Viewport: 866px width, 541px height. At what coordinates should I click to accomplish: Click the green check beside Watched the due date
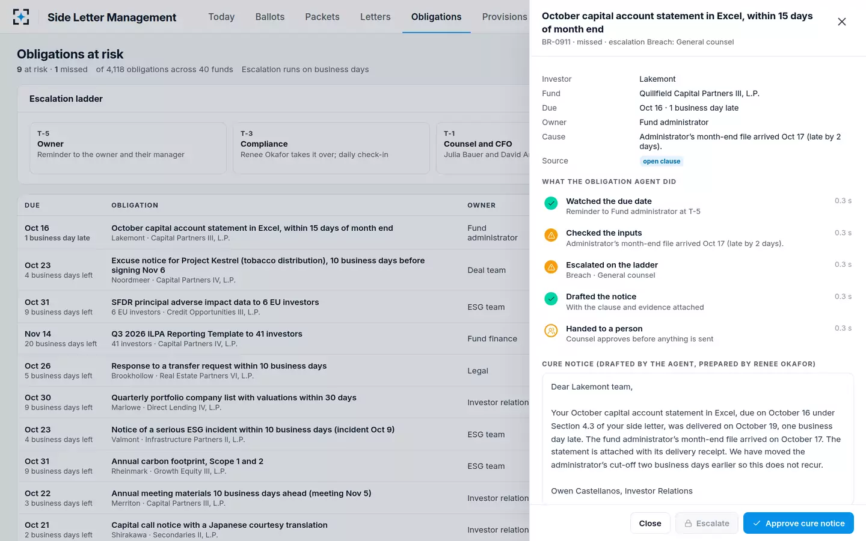pos(551,203)
